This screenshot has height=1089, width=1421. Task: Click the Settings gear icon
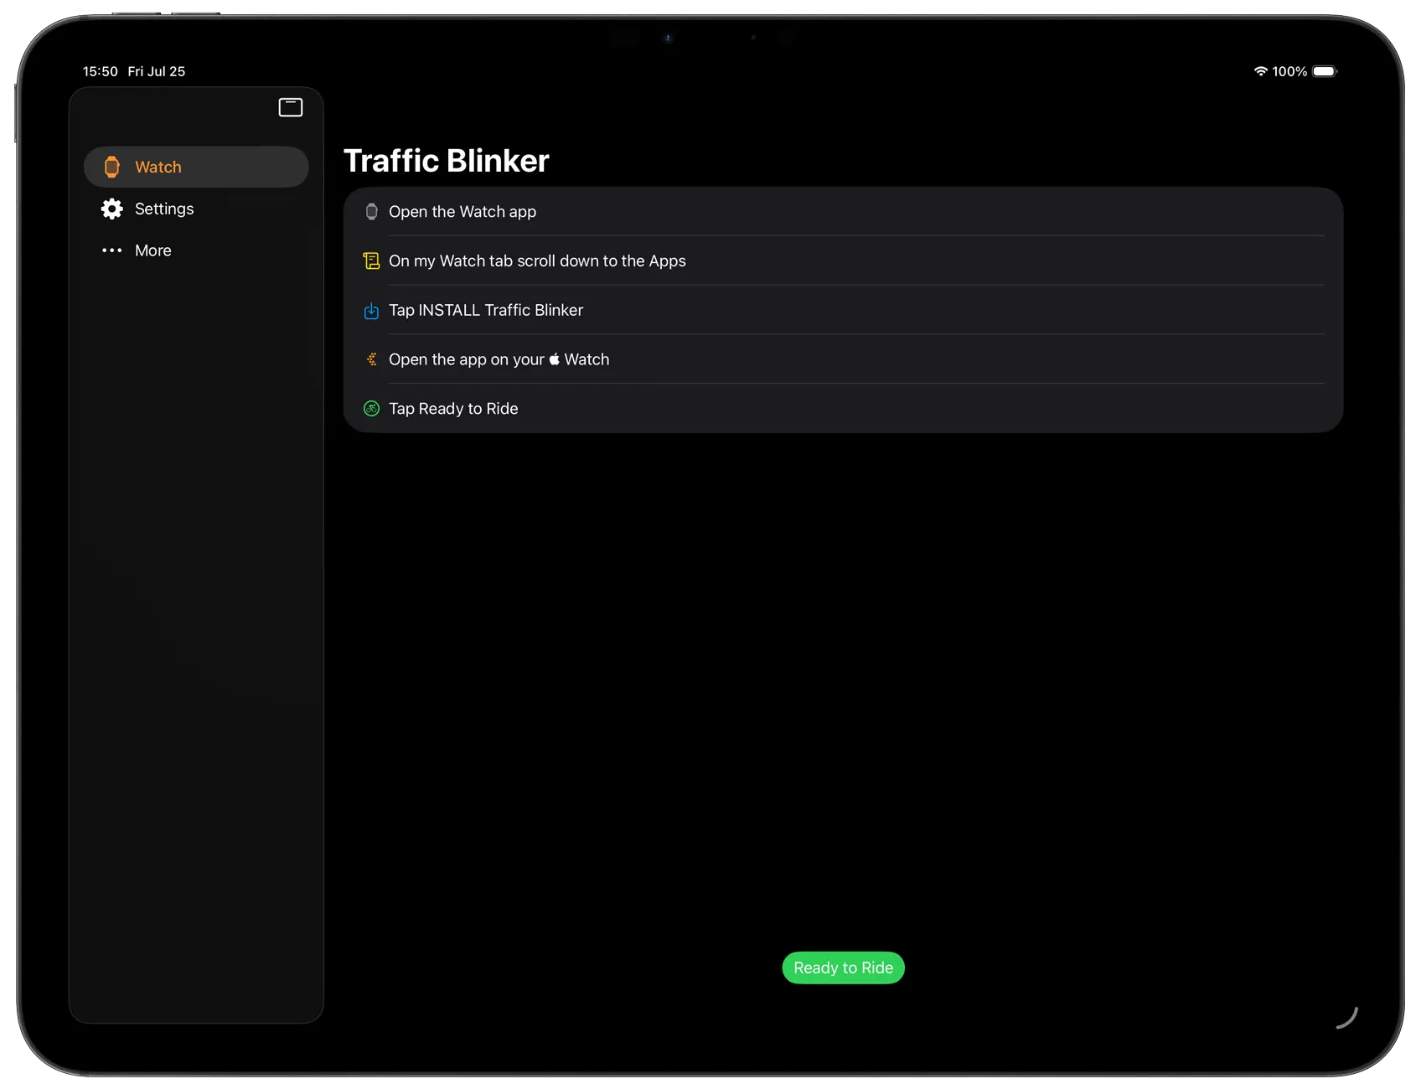[111, 209]
